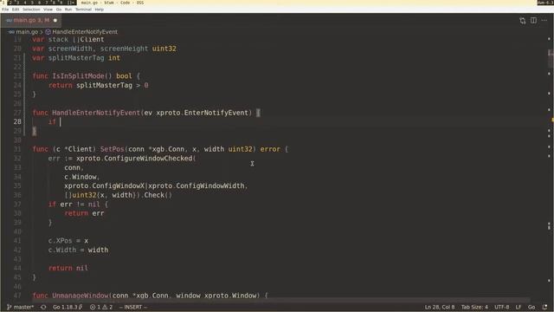
Task: Click the vertical scrollbar thumb
Action: pyautogui.click(x=551, y=58)
